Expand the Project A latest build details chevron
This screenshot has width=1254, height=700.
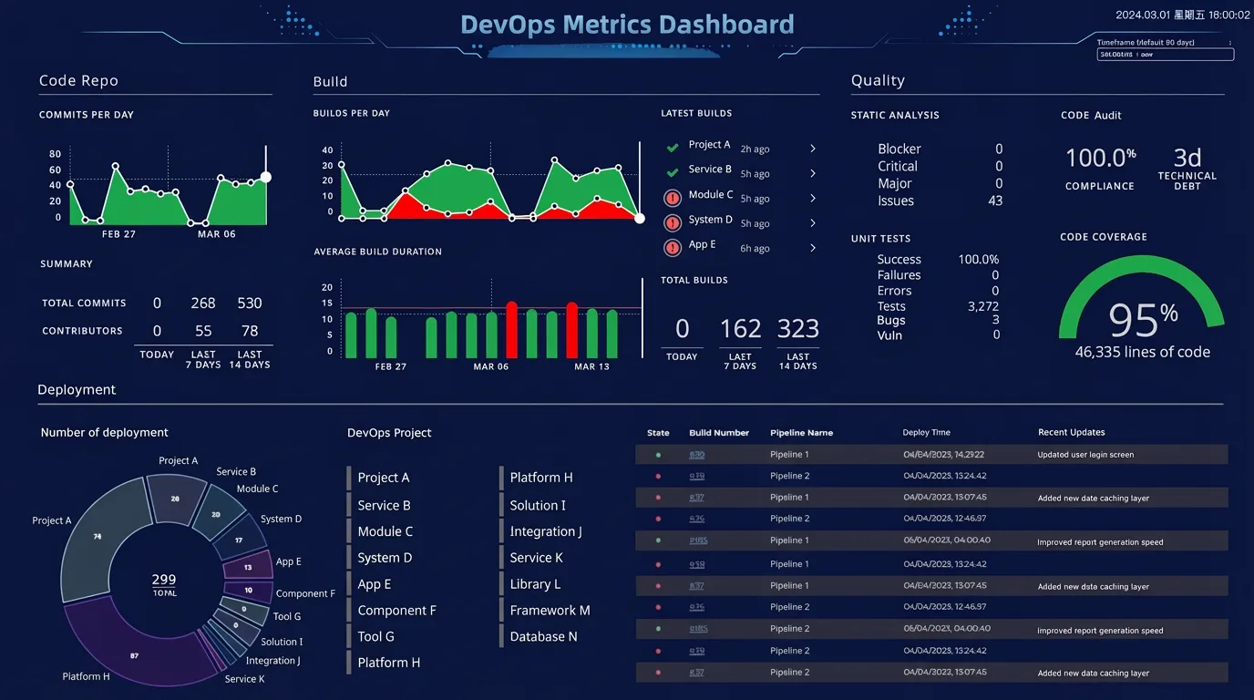[x=812, y=148]
